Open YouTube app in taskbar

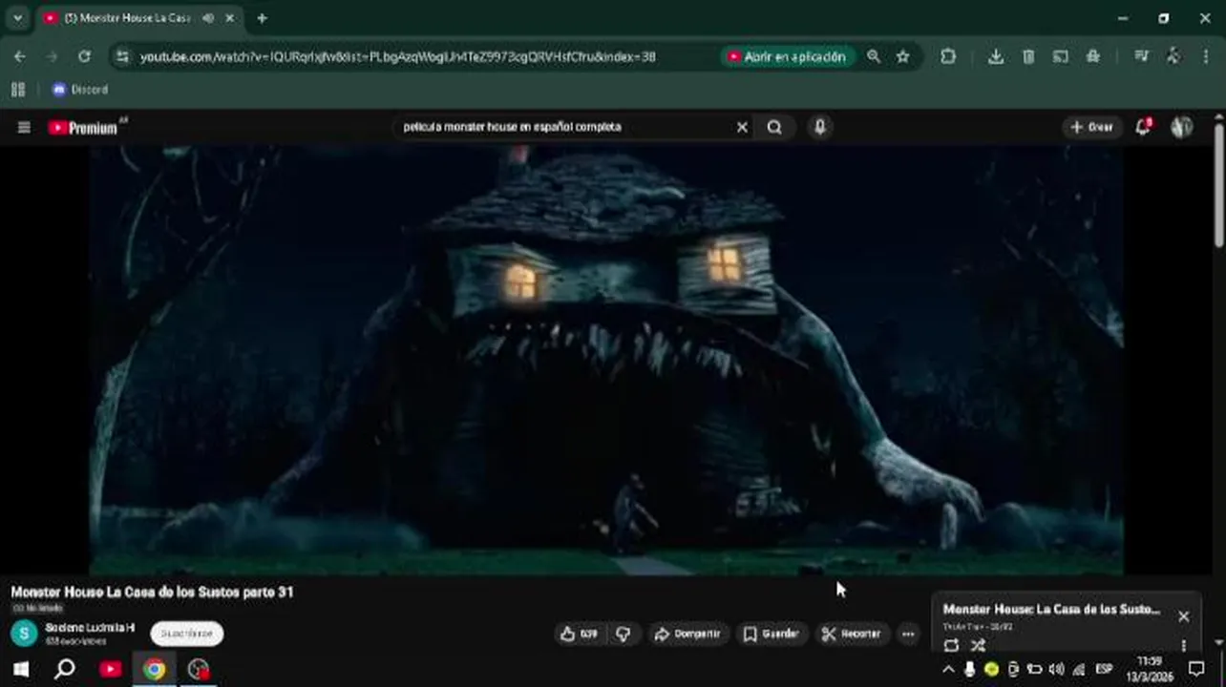[x=110, y=669]
